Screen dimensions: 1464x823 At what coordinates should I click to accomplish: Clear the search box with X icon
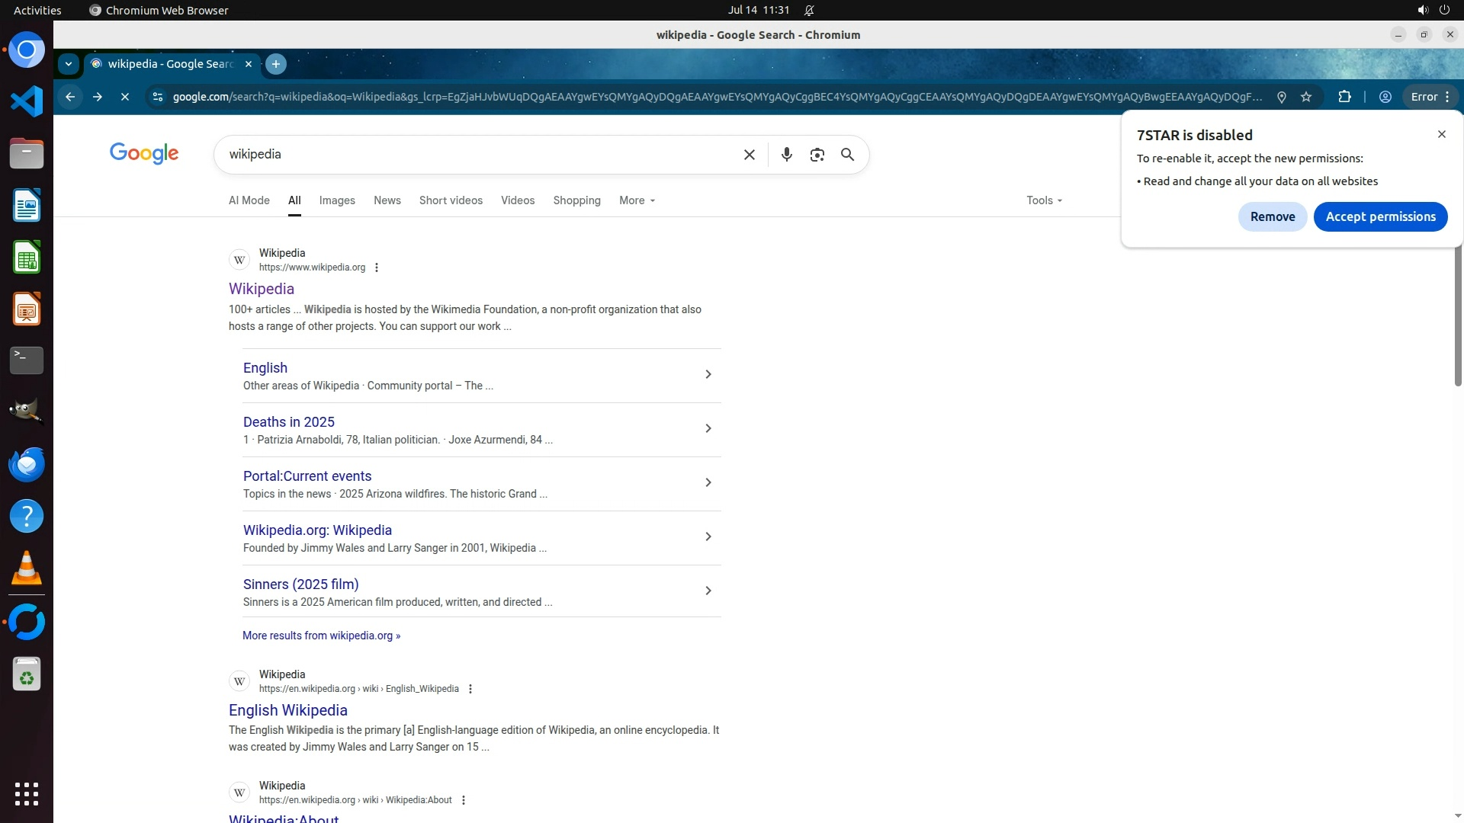click(749, 155)
